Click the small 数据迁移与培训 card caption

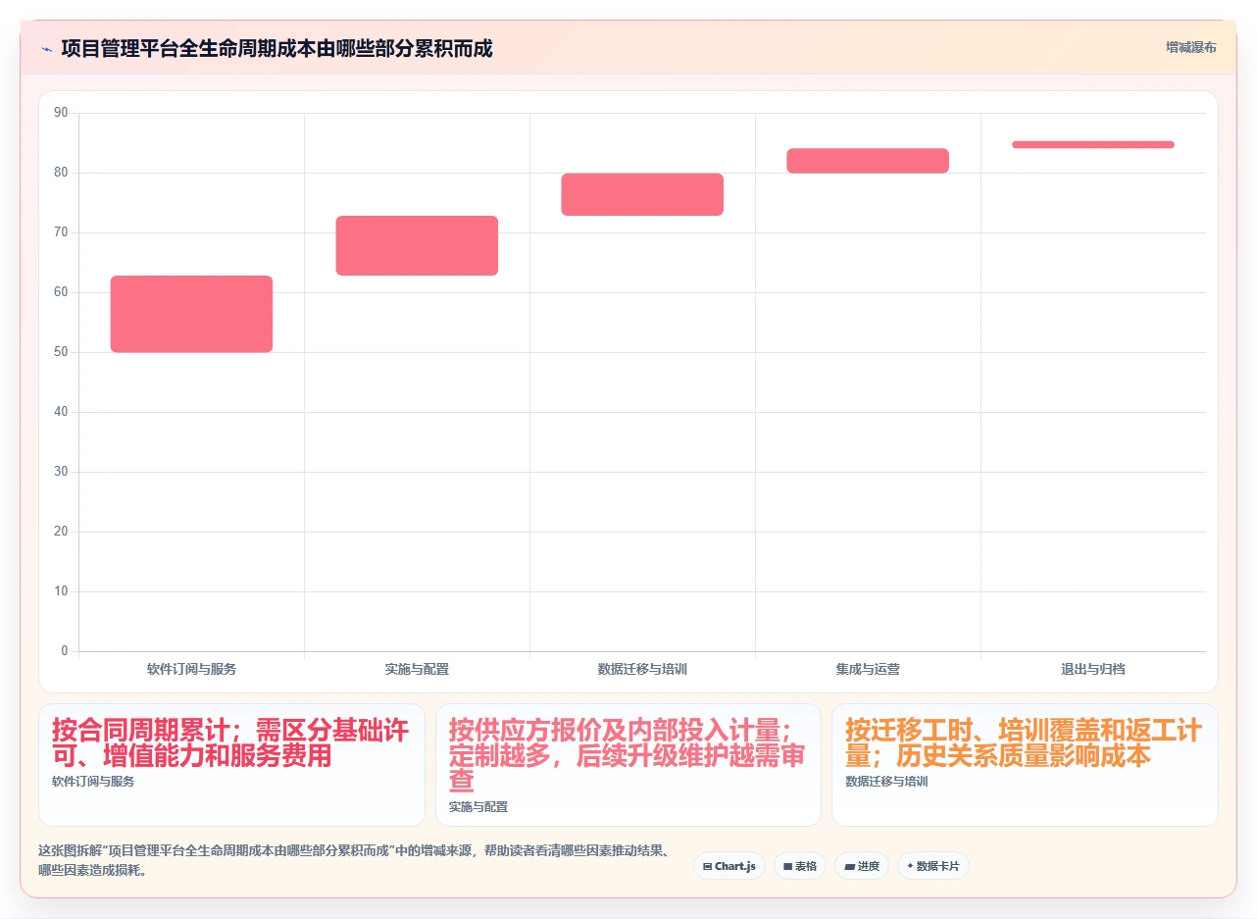[886, 782]
